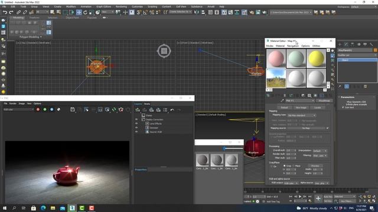This screenshot has height=212, width=378.
Task: Click the Auto Key button
Action: pos(328,197)
